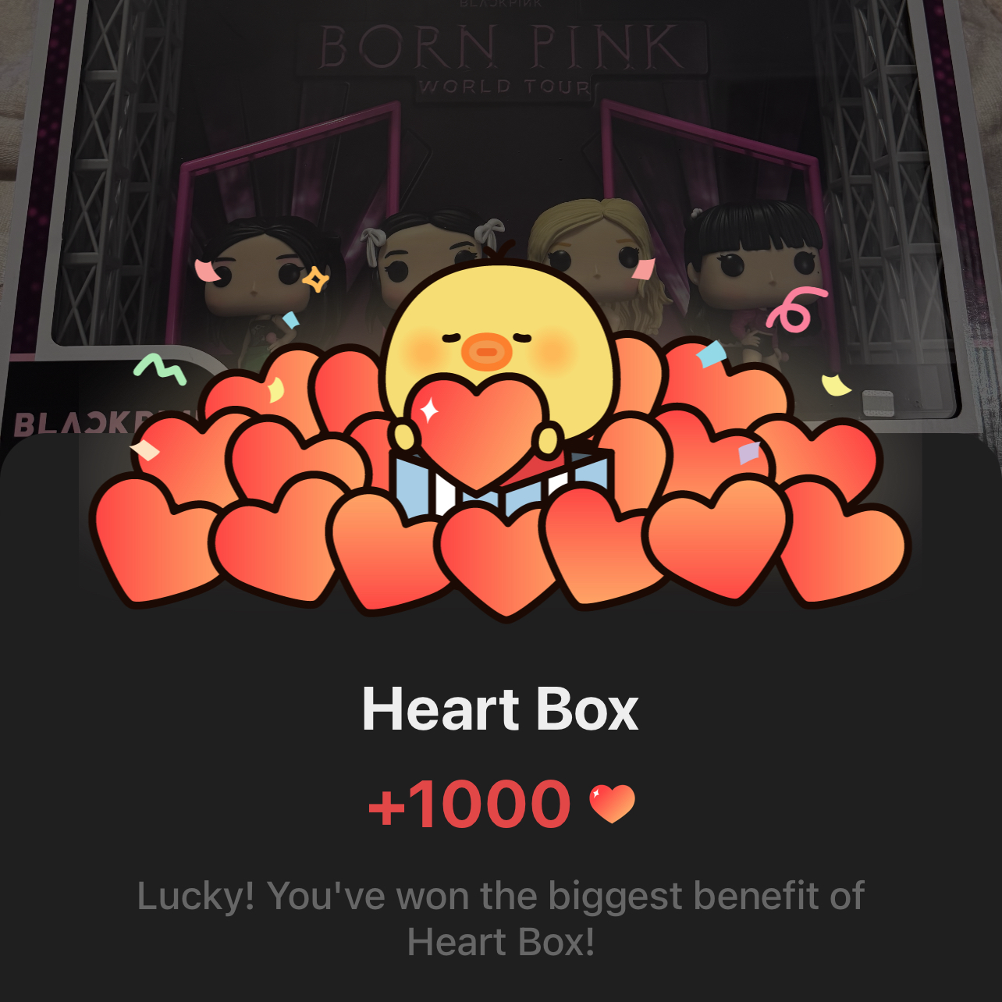Tap the big heart held by the chick
1002x1002 pixels.
click(x=478, y=432)
